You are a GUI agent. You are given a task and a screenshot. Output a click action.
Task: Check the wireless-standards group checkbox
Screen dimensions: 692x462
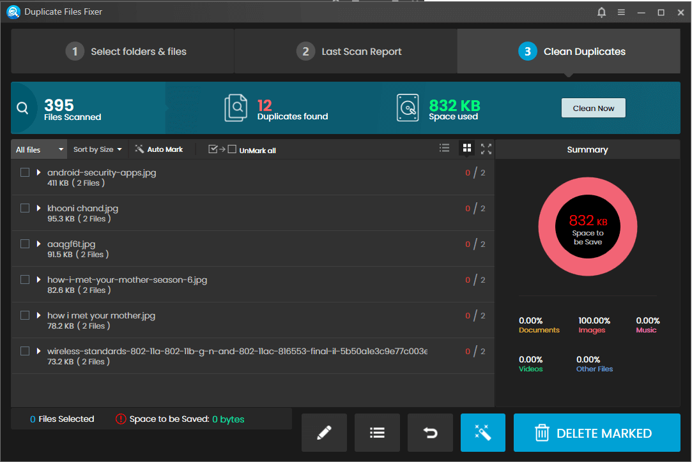[25, 351]
